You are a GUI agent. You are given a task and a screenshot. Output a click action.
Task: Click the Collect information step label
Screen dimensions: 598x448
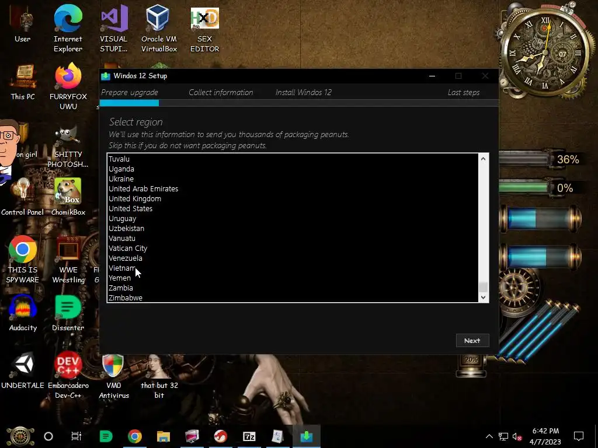(x=221, y=92)
